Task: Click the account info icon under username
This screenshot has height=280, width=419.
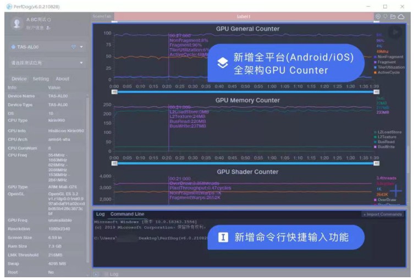Action: coord(48,28)
